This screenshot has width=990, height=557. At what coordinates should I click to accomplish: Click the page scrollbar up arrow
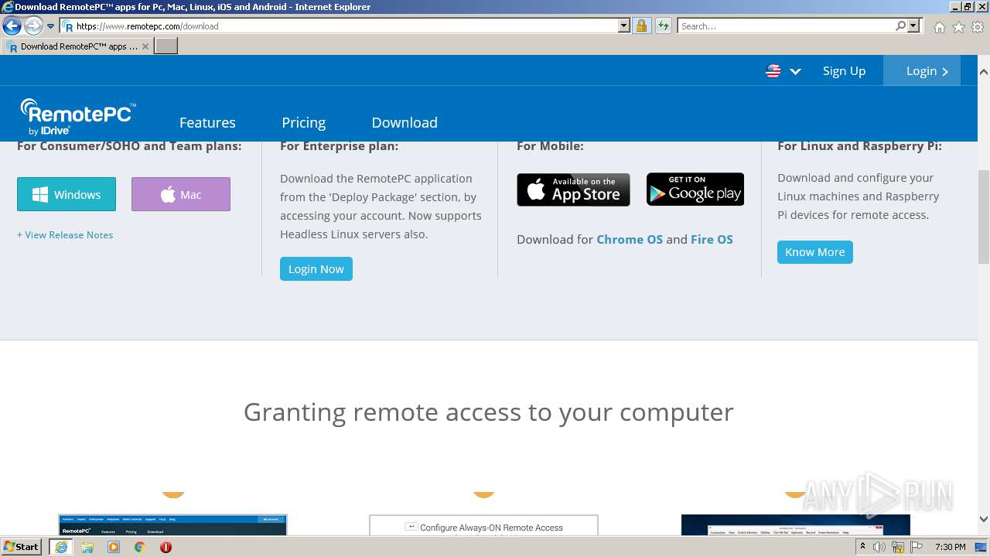pos(983,72)
